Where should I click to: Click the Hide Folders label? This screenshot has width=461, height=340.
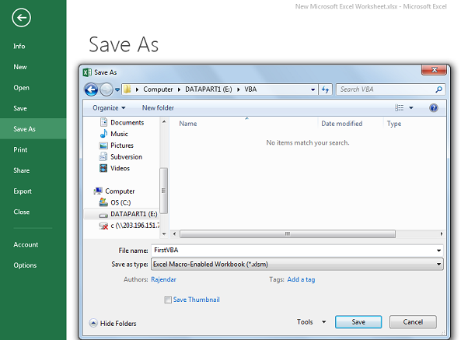coord(118,323)
